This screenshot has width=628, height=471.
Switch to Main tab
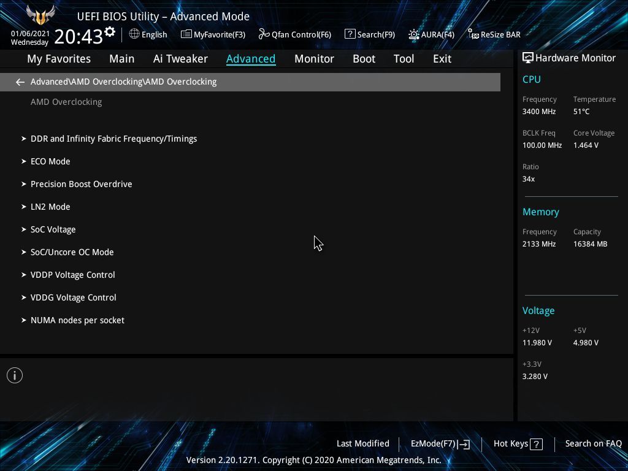point(122,59)
